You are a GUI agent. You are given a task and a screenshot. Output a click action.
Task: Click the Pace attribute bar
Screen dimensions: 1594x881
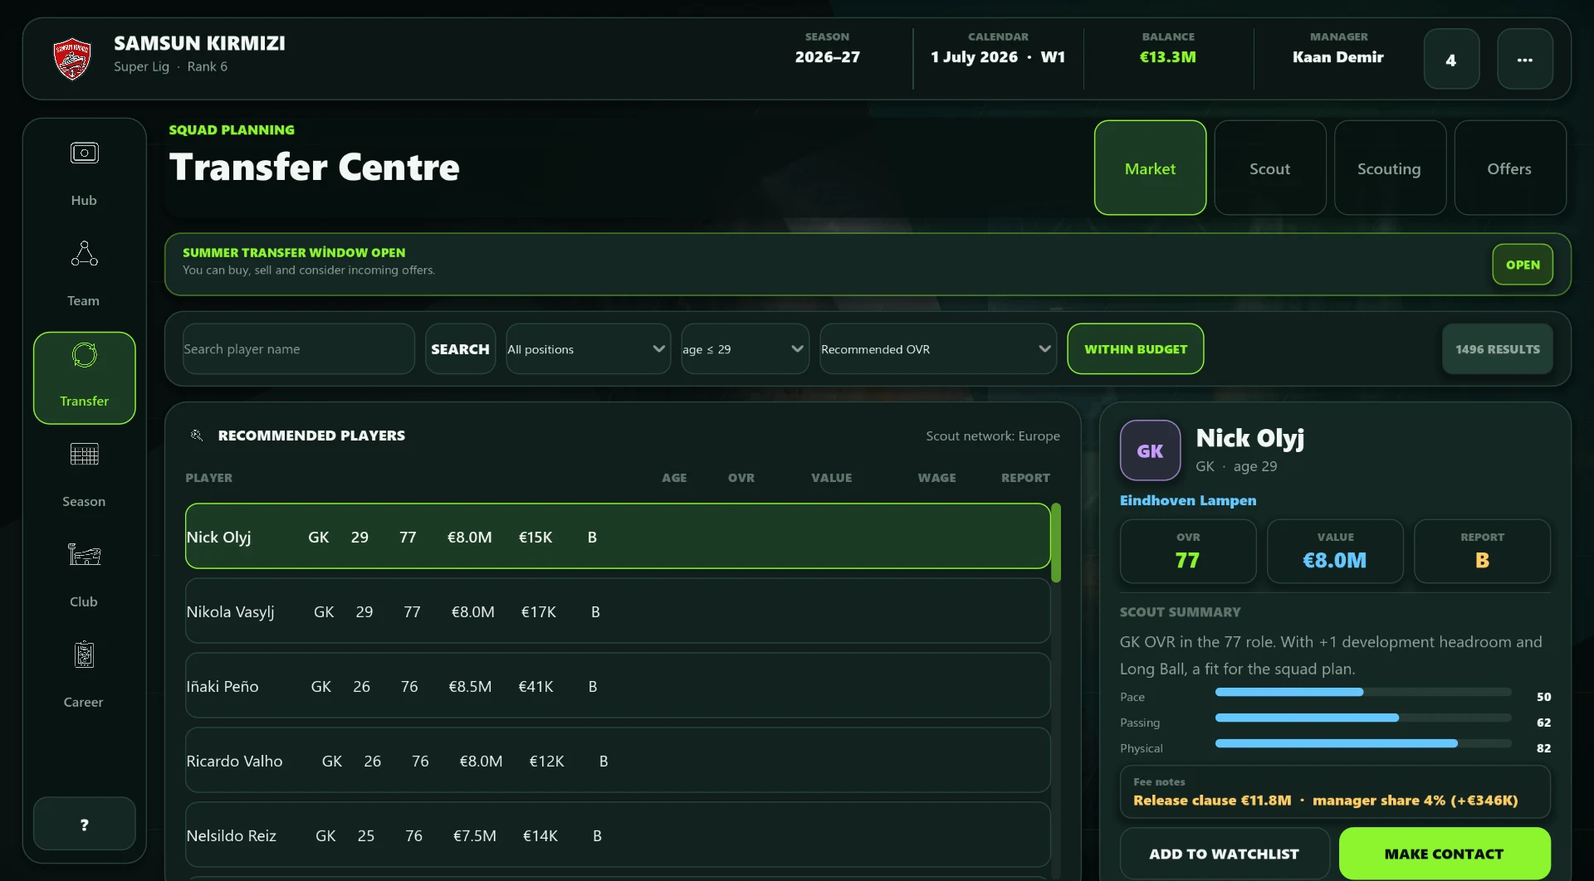1362,692
